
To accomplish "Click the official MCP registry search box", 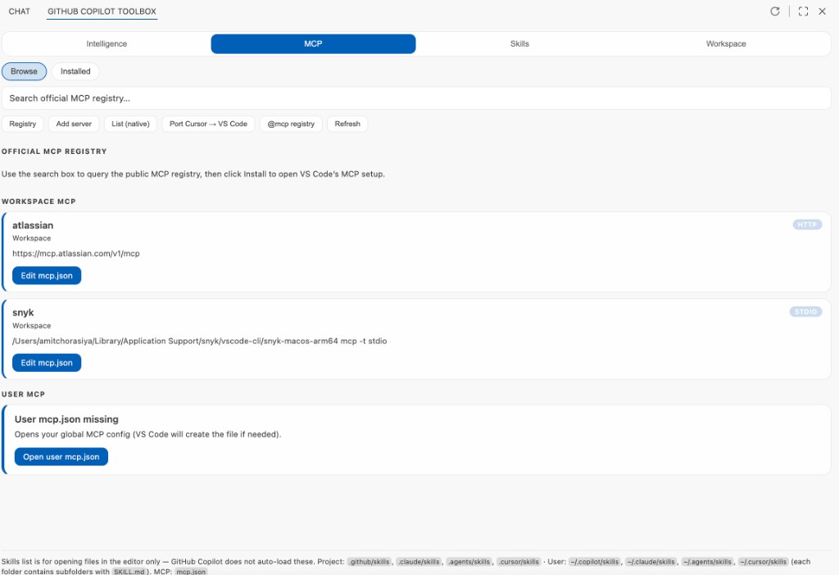I will coord(419,97).
